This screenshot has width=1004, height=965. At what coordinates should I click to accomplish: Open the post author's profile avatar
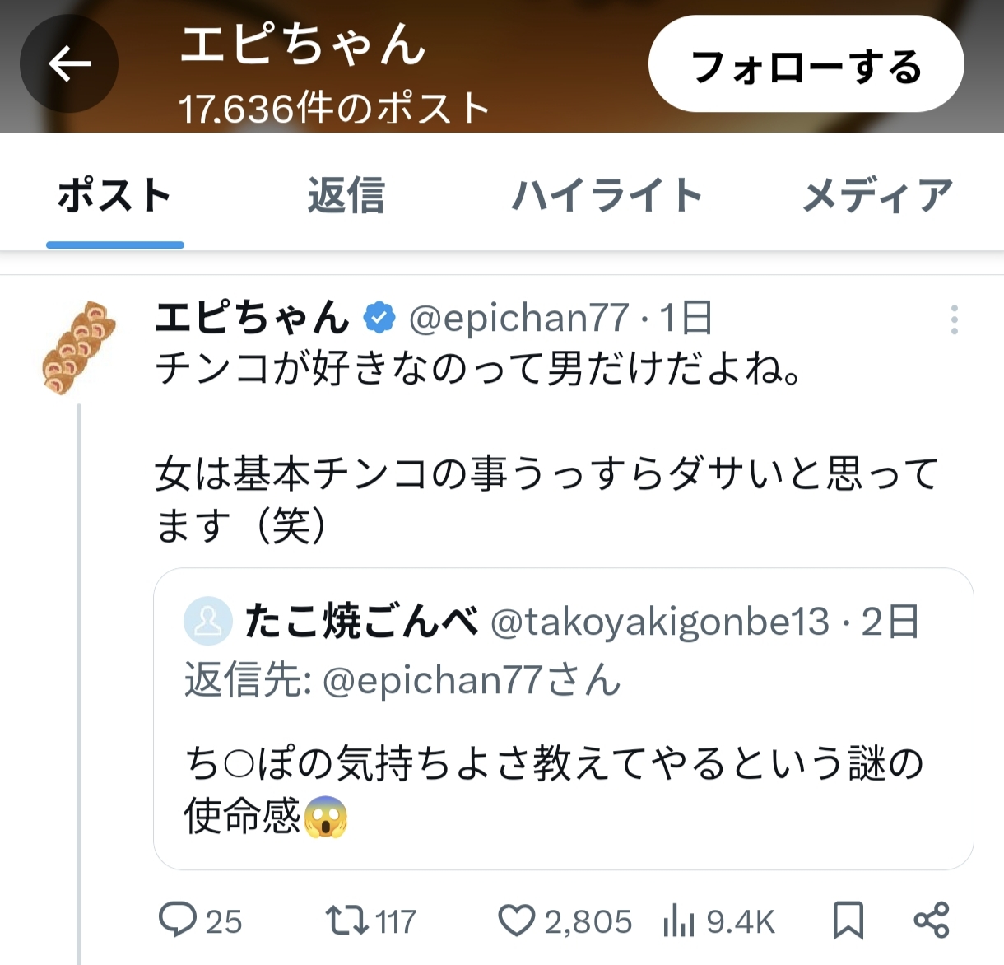click(79, 347)
